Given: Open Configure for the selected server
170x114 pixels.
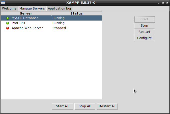Looking at the screenshot, I should [x=145, y=38].
